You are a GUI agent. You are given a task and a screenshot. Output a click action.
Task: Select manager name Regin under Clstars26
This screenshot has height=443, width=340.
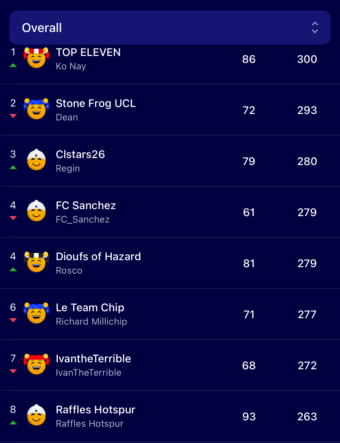tap(68, 168)
